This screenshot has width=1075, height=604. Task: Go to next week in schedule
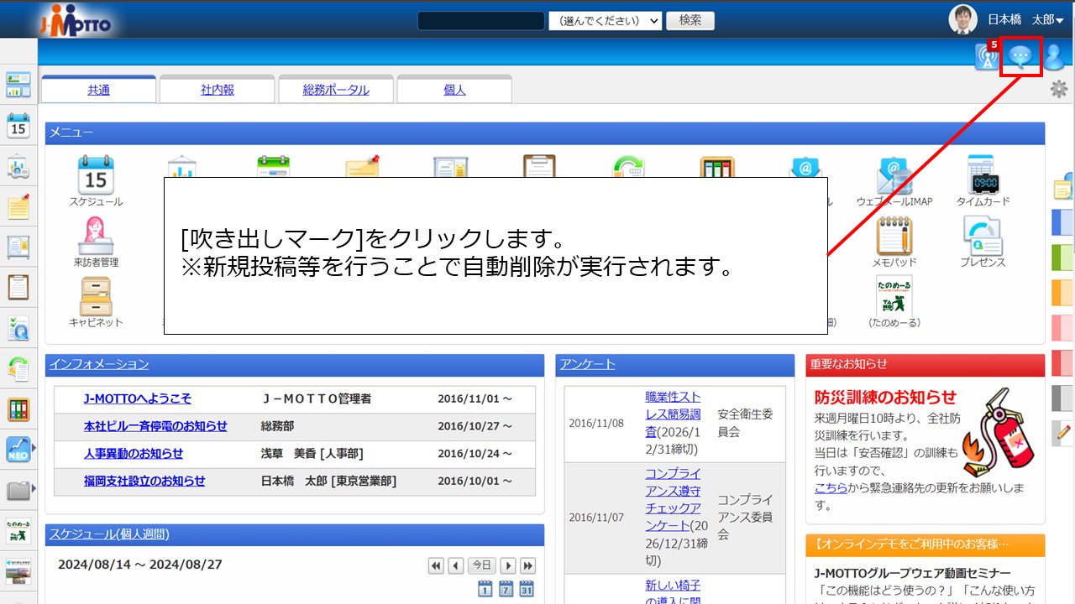point(508,565)
